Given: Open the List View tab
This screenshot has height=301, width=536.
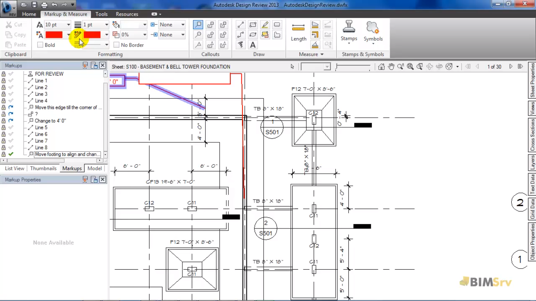Looking at the screenshot, I should pyautogui.click(x=15, y=168).
